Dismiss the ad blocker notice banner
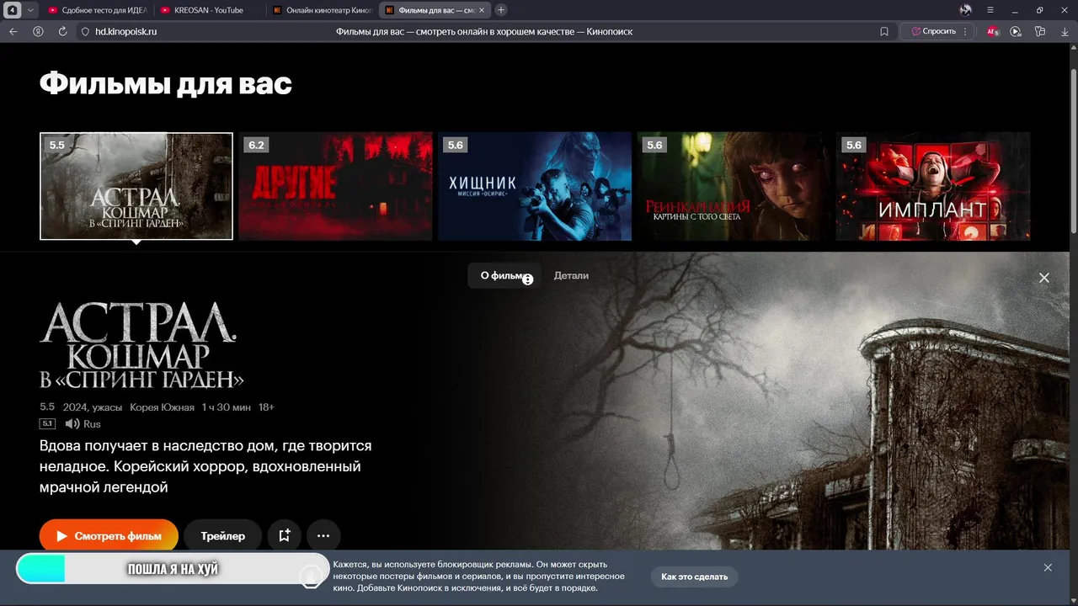 click(x=1048, y=568)
